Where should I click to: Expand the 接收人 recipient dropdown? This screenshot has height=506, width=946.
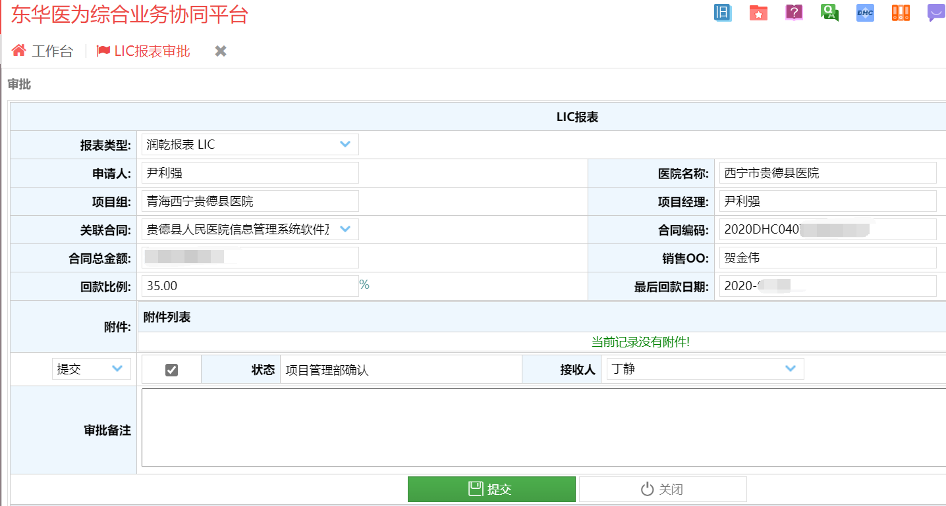[790, 369]
